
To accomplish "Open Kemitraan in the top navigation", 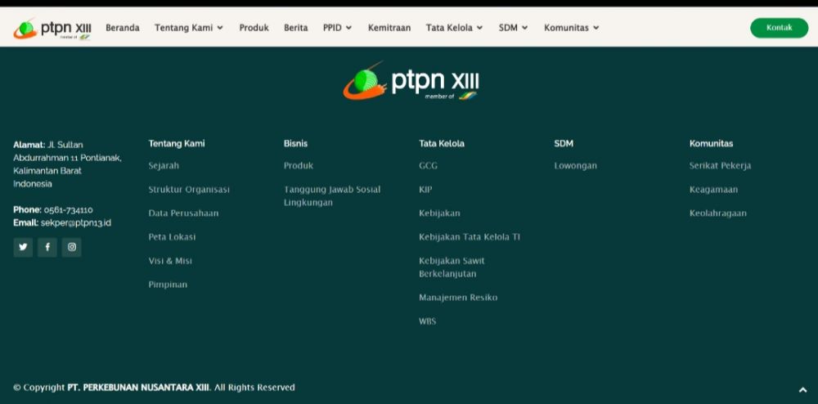I will pos(389,28).
